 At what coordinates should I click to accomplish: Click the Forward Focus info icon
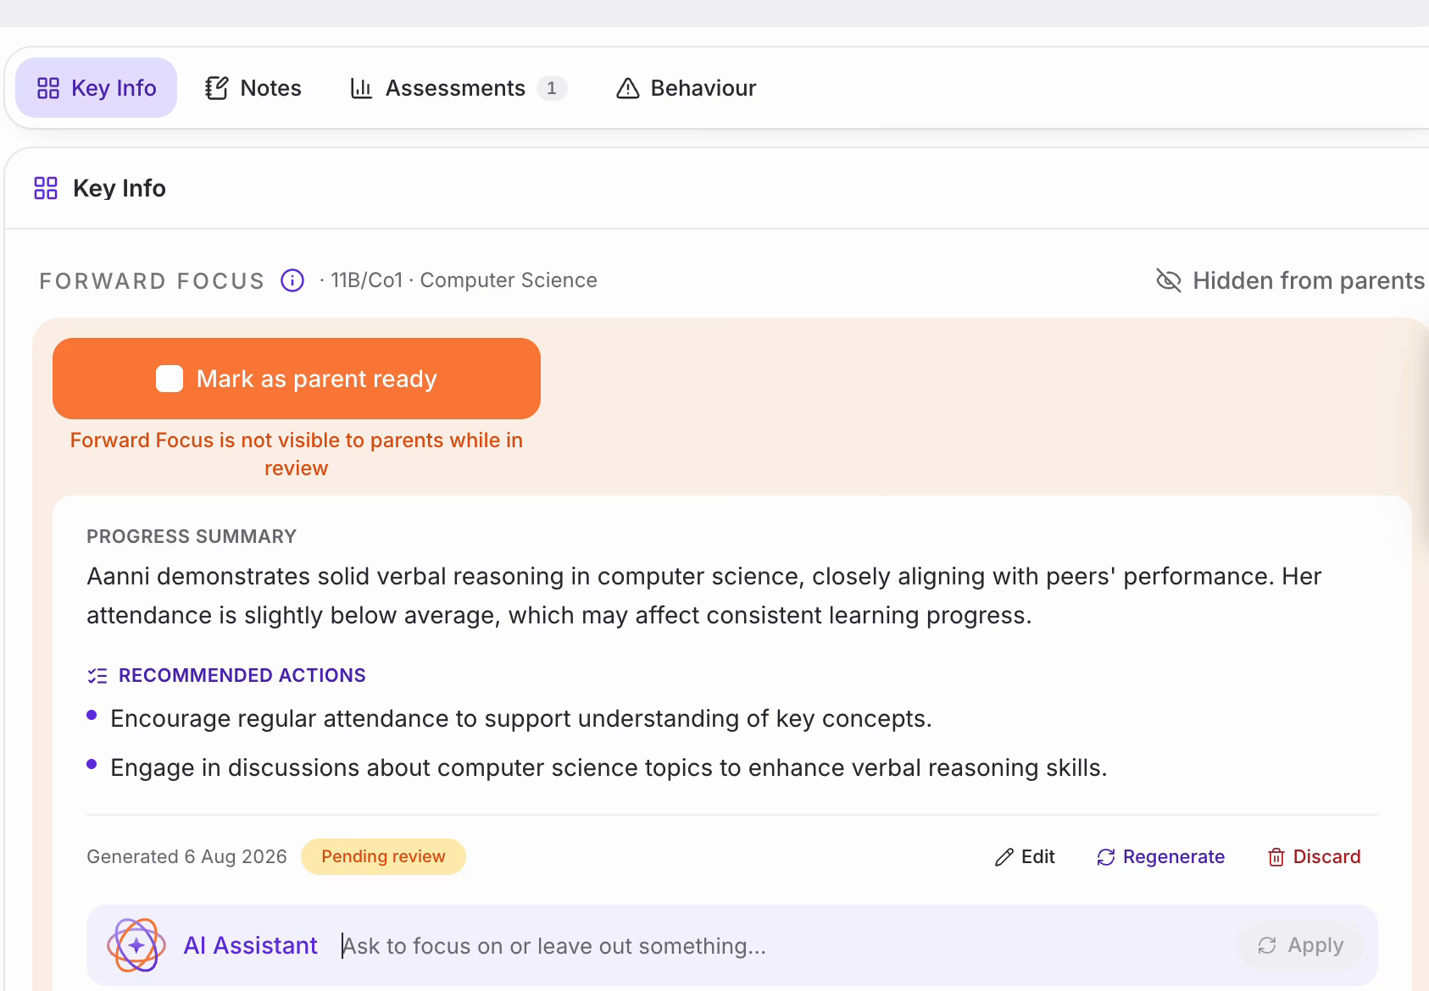click(x=292, y=280)
